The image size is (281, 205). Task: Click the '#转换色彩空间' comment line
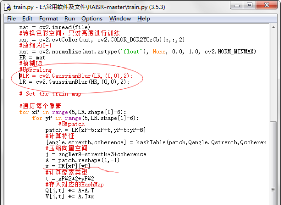(x=69, y=33)
